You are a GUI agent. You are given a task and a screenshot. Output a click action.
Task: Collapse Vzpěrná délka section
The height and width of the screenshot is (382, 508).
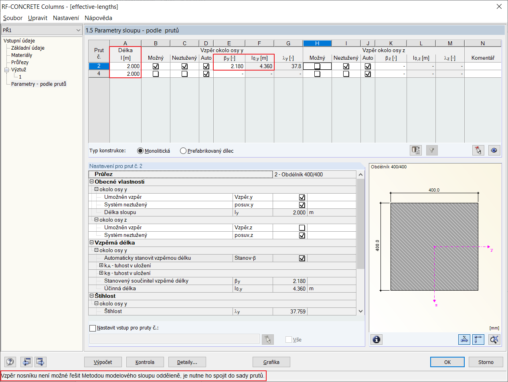pyautogui.click(x=91, y=243)
